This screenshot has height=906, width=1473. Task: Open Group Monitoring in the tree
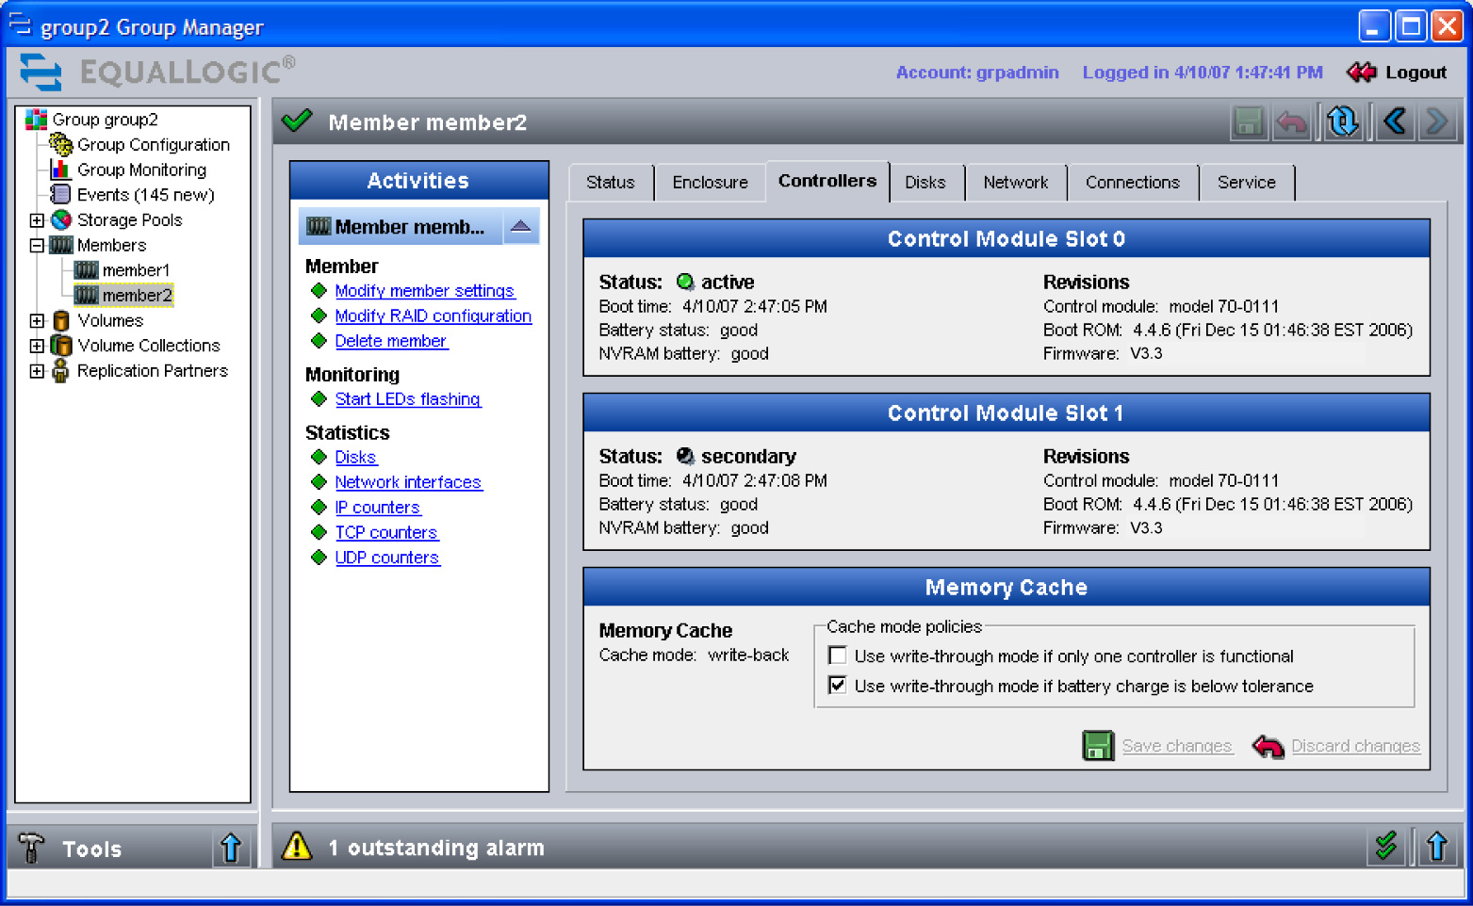pos(142,170)
